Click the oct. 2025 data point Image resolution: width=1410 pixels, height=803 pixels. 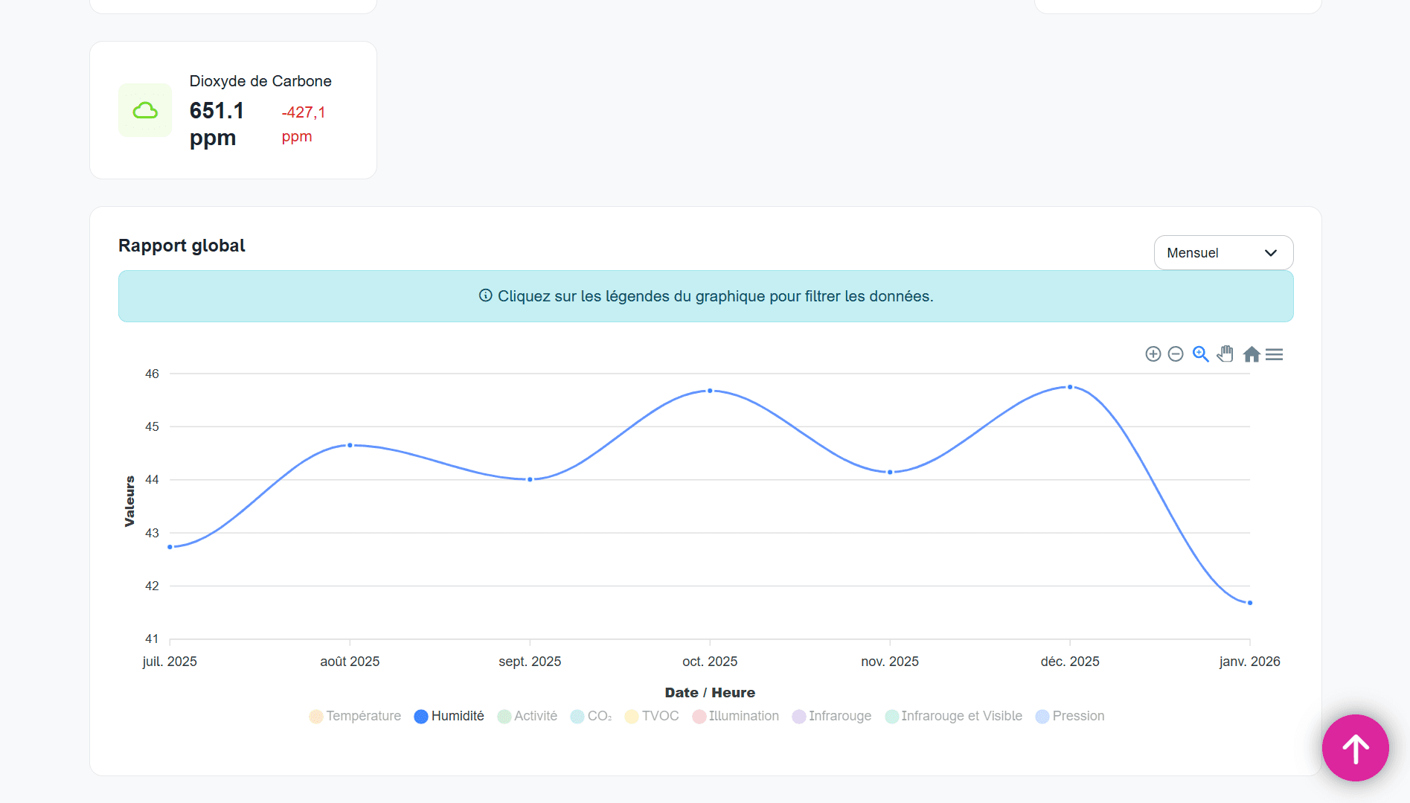point(710,391)
